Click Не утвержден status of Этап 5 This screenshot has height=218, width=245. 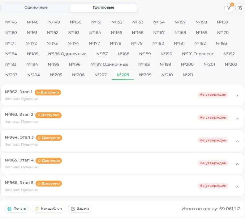coord(213,186)
